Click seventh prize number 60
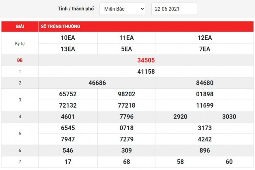The image size is (255, 170). click(229, 162)
